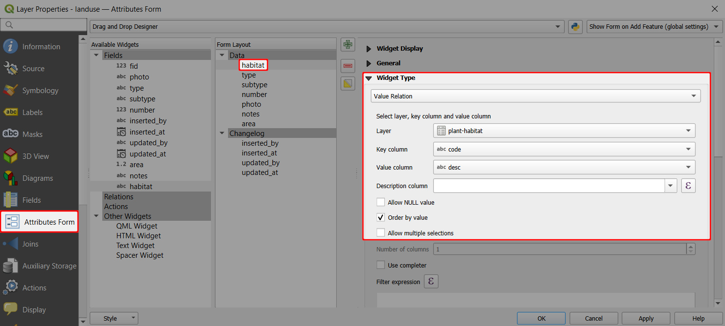Select habitat in the Form Layout tree
The image size is (725, 326).
[253, 65]
